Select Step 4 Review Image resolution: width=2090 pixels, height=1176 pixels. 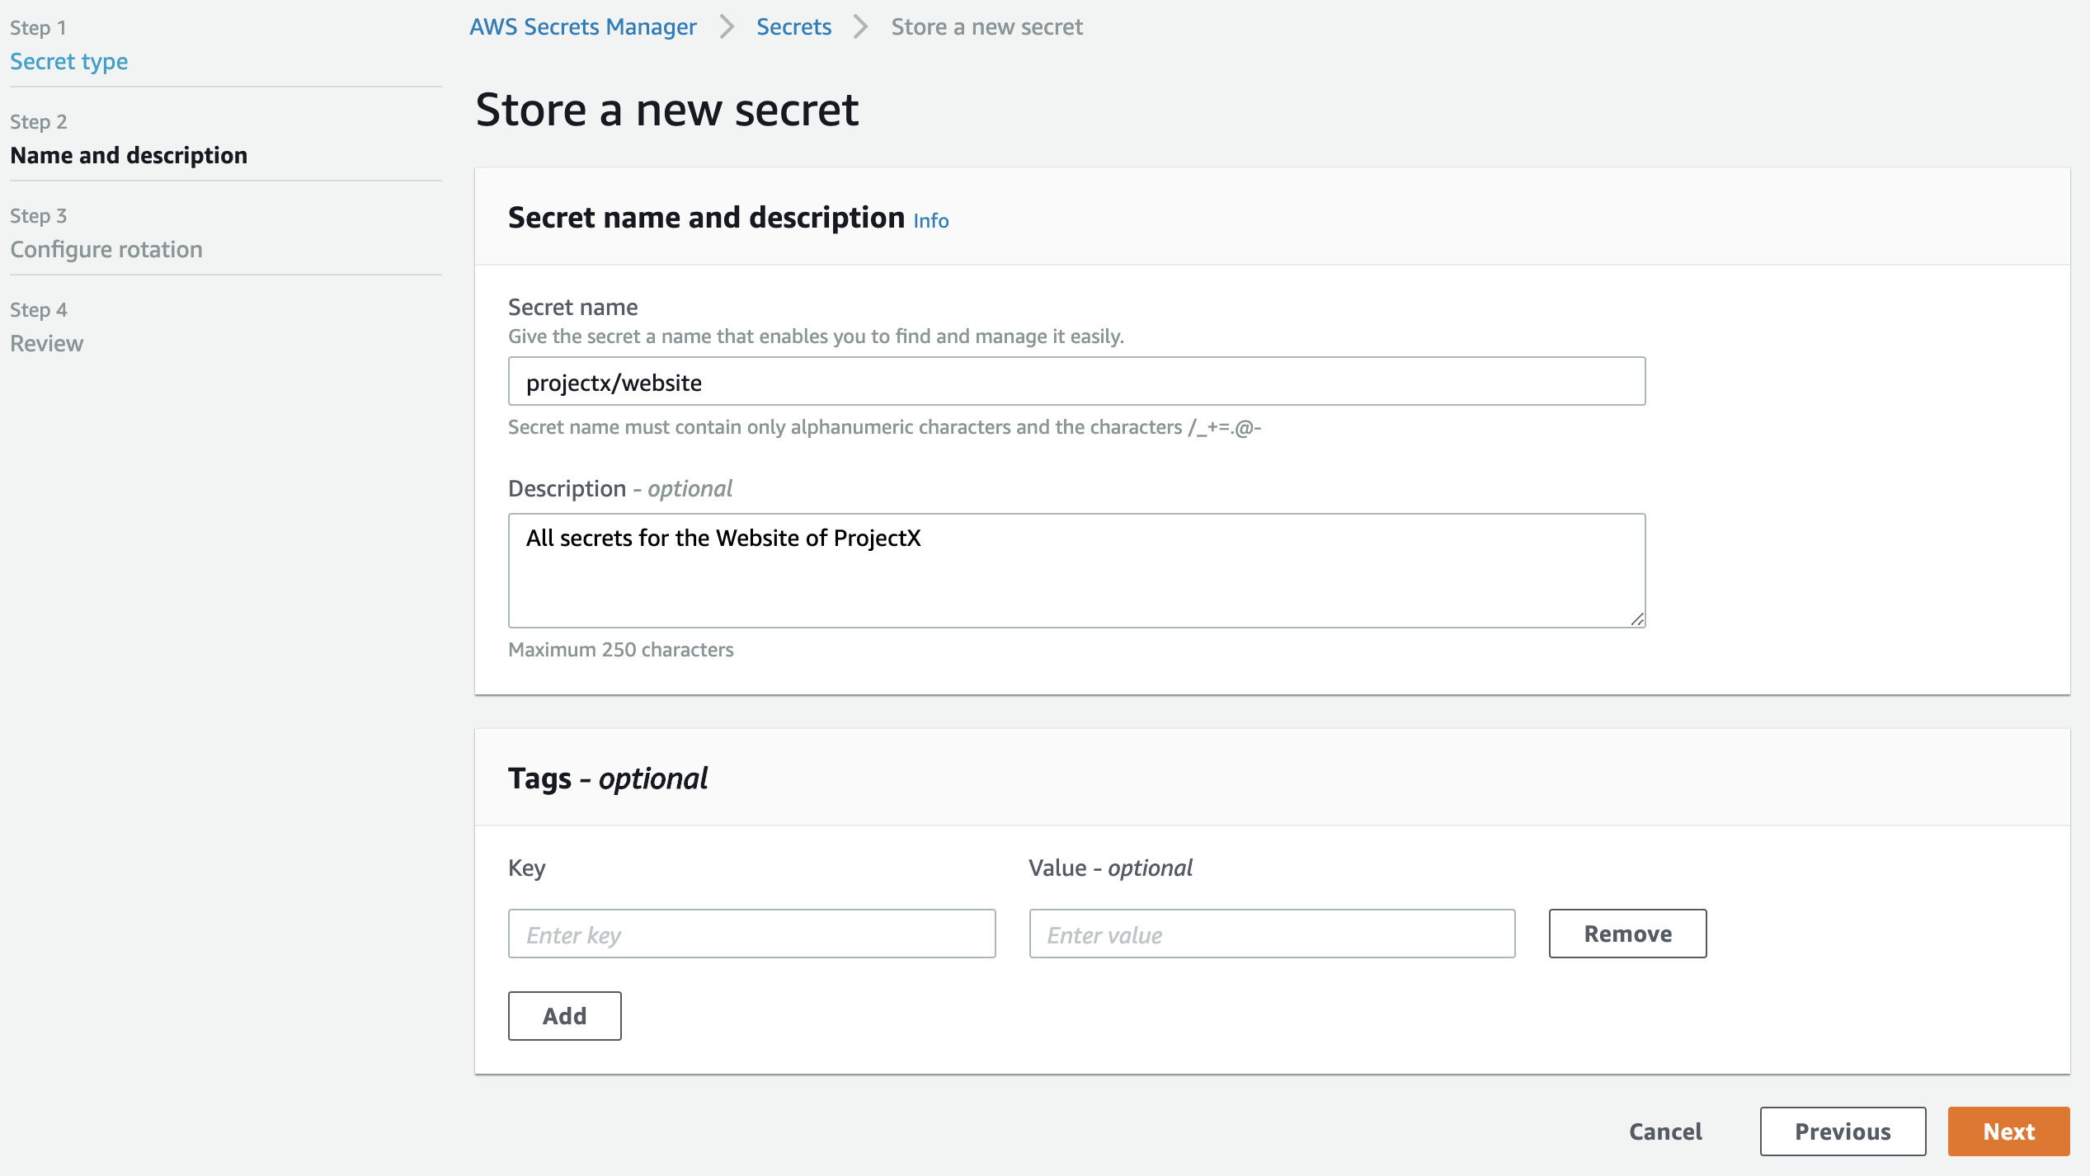pos(46,343)
